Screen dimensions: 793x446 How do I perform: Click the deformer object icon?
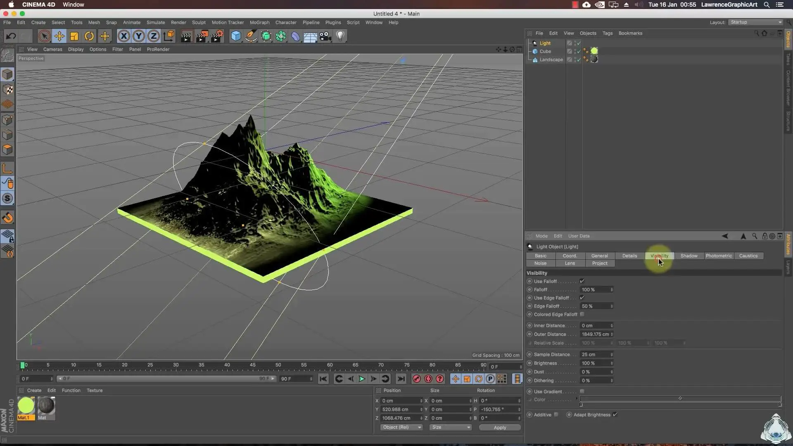295,36
